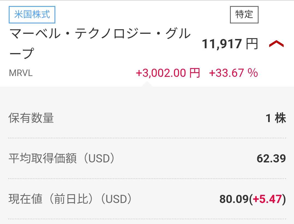Tap the +5.47 day change figure

pos(267,199)
